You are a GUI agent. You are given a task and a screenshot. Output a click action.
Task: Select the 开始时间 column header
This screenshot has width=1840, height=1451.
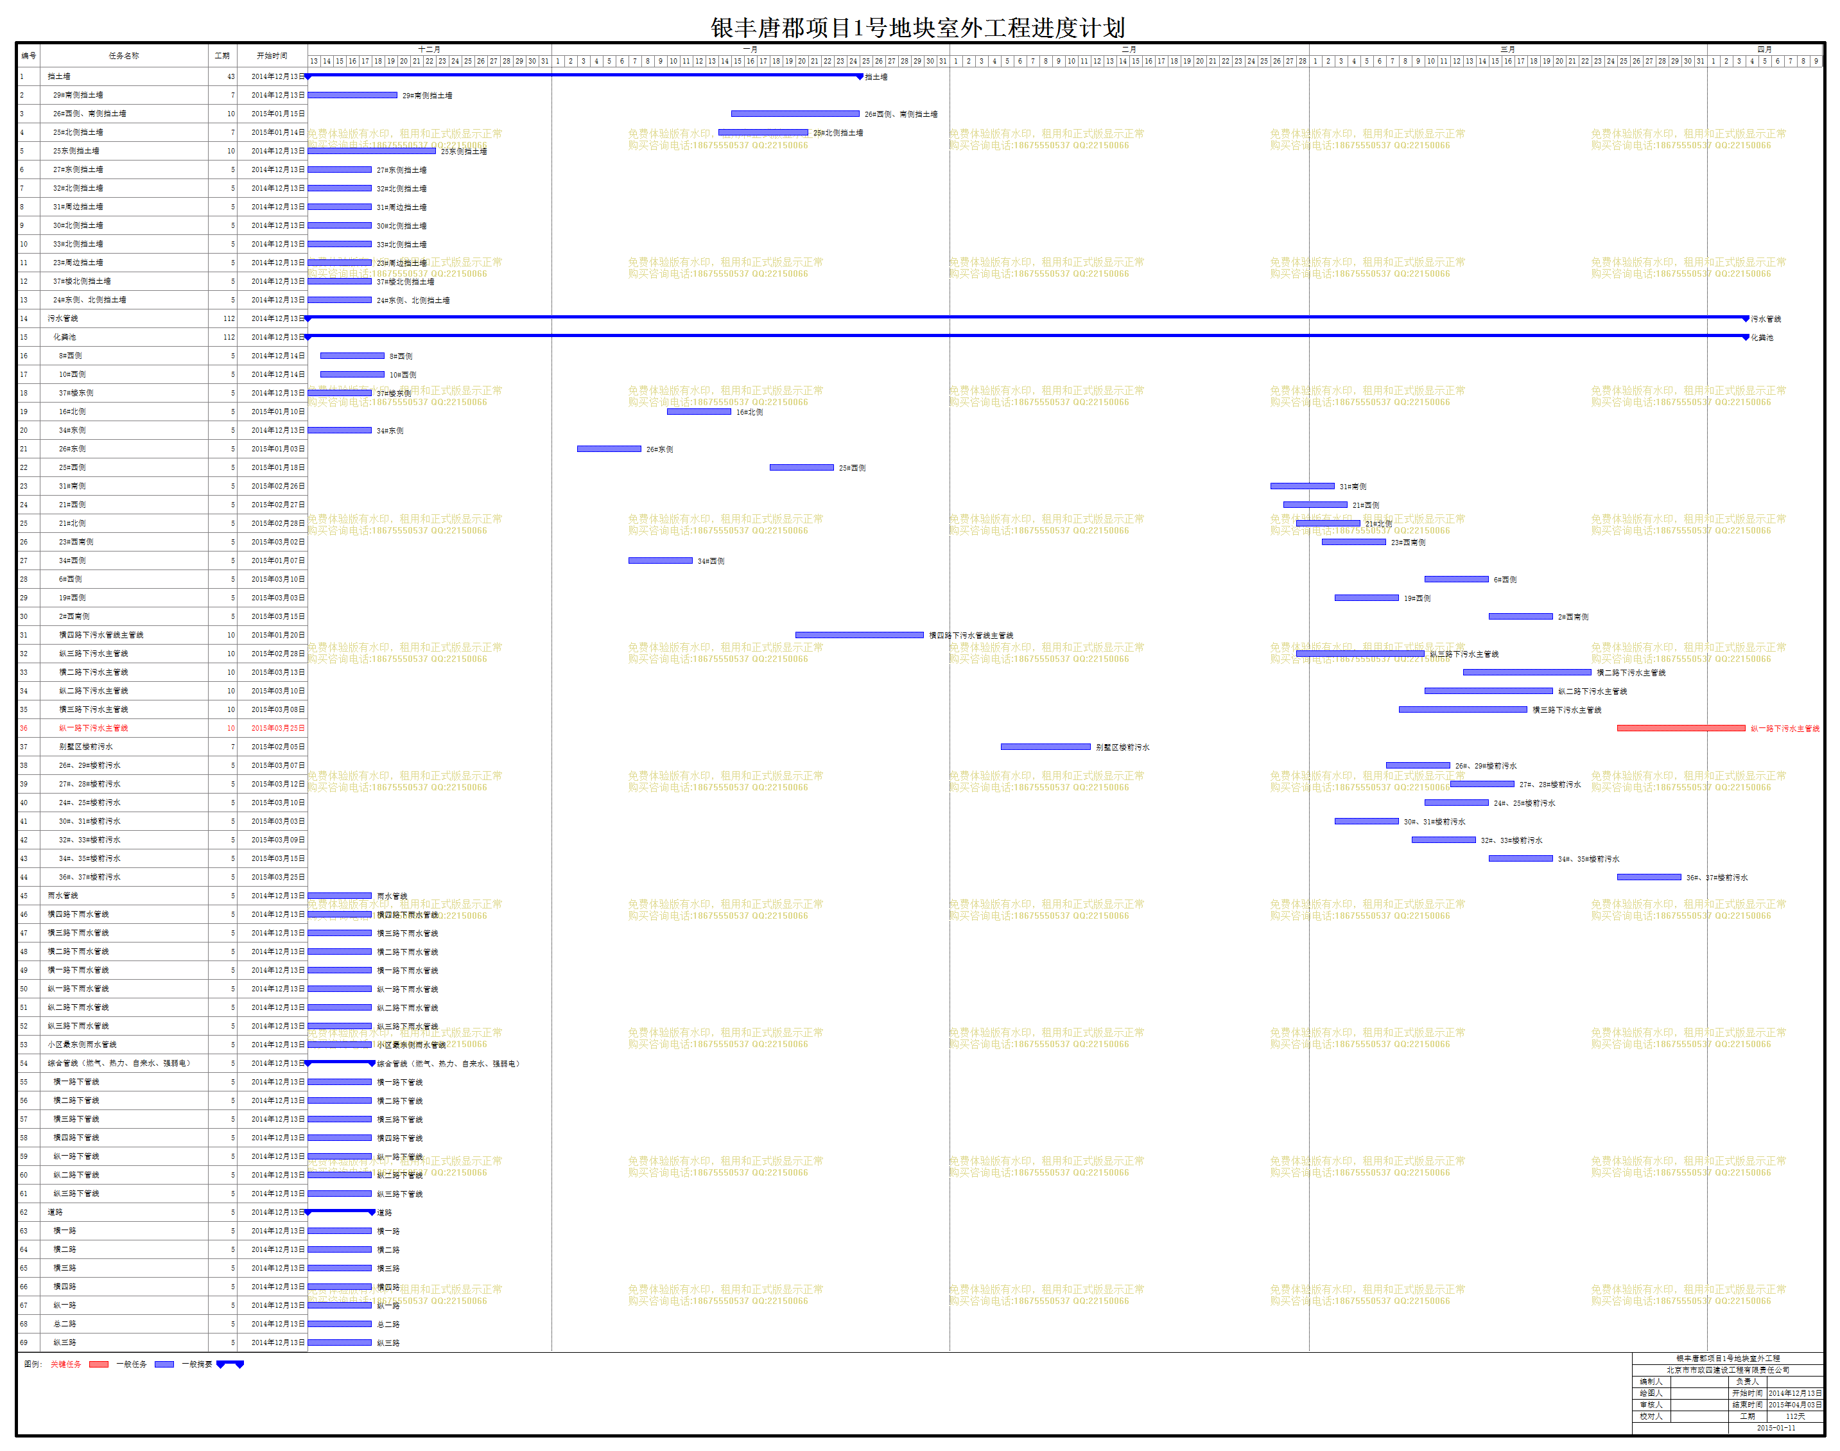pos(272,56)
